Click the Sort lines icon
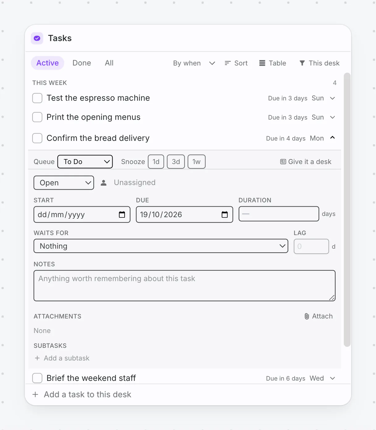Image resolution: width=376 pixels, height=430 pixels. pyautogui.click(x=228, y=63)
